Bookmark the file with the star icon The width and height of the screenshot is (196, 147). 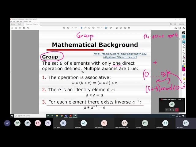(16, 28)
